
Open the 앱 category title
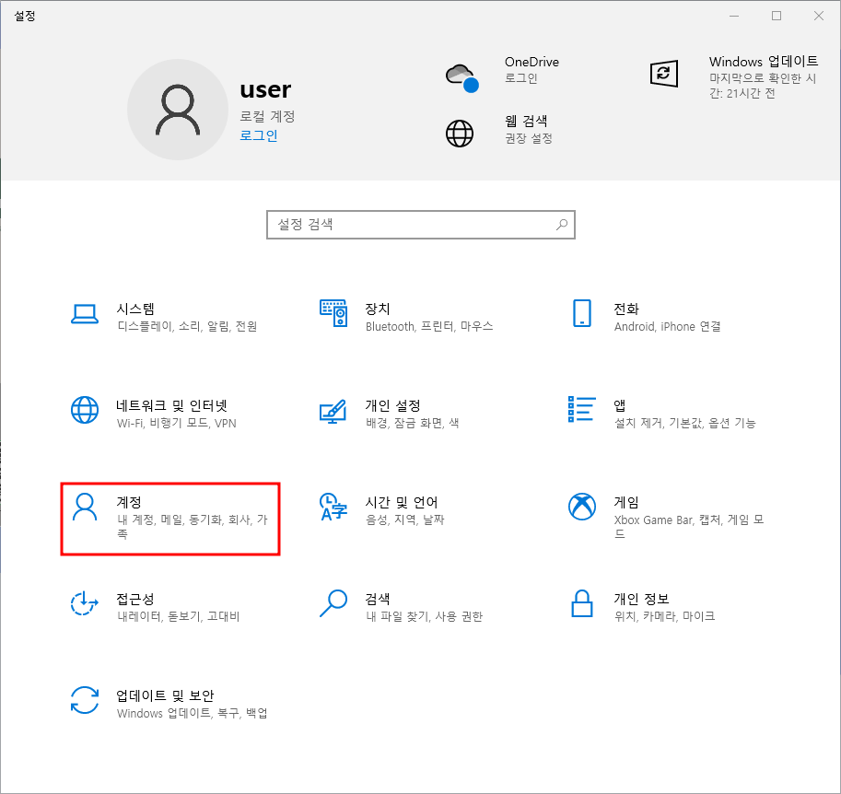(620, 405)
